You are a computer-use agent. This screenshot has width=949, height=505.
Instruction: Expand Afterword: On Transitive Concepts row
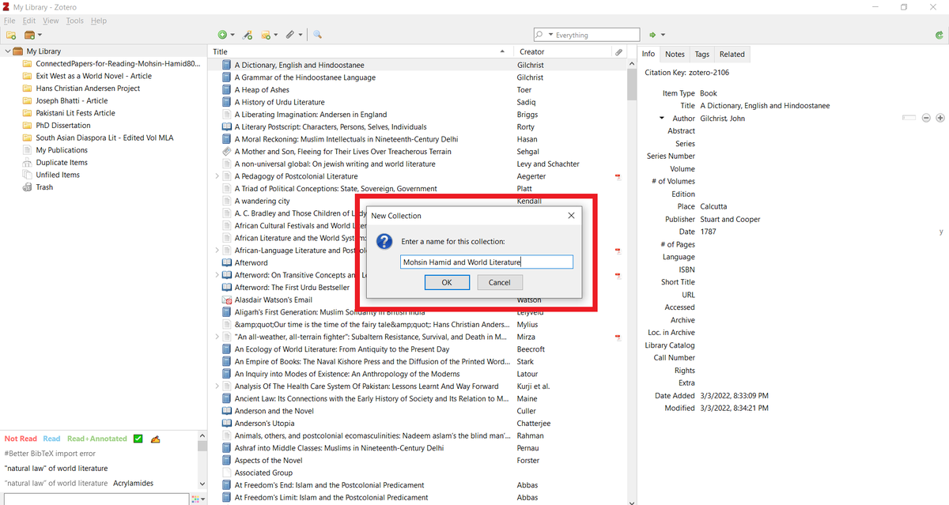[x=217, y=275]
